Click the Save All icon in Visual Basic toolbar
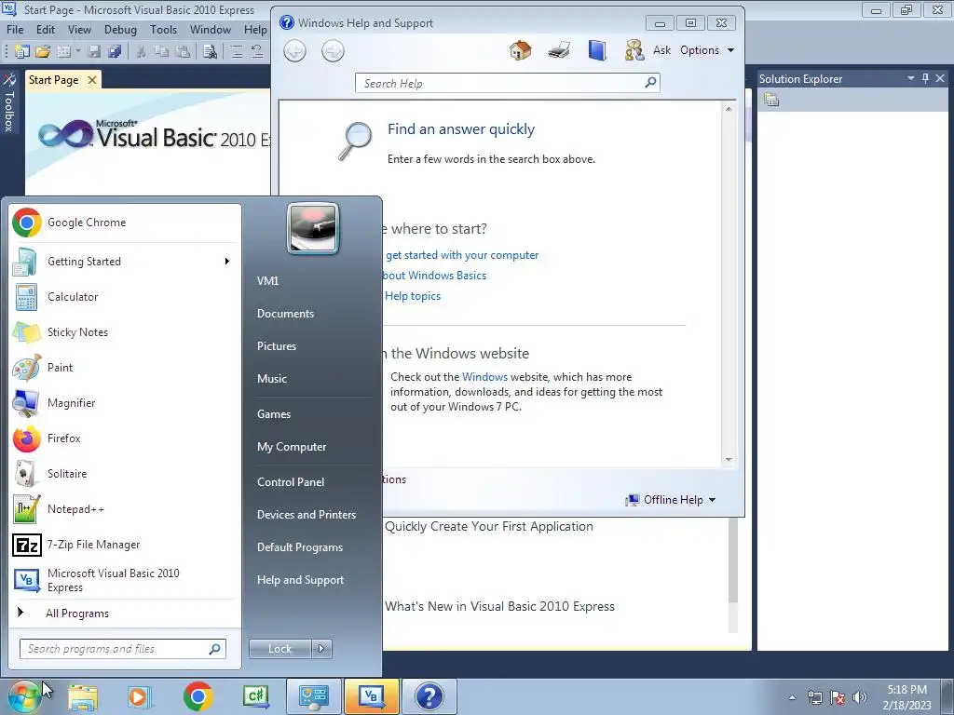 coord(115,52)
